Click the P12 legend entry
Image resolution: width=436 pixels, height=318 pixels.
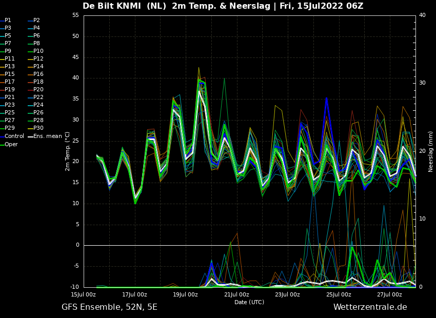click(x=35, y=58)
